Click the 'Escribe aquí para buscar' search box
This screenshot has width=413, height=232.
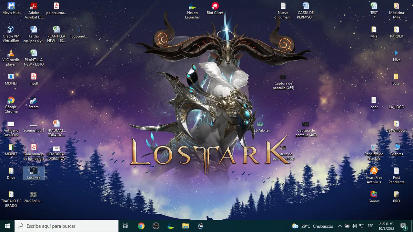67,226
